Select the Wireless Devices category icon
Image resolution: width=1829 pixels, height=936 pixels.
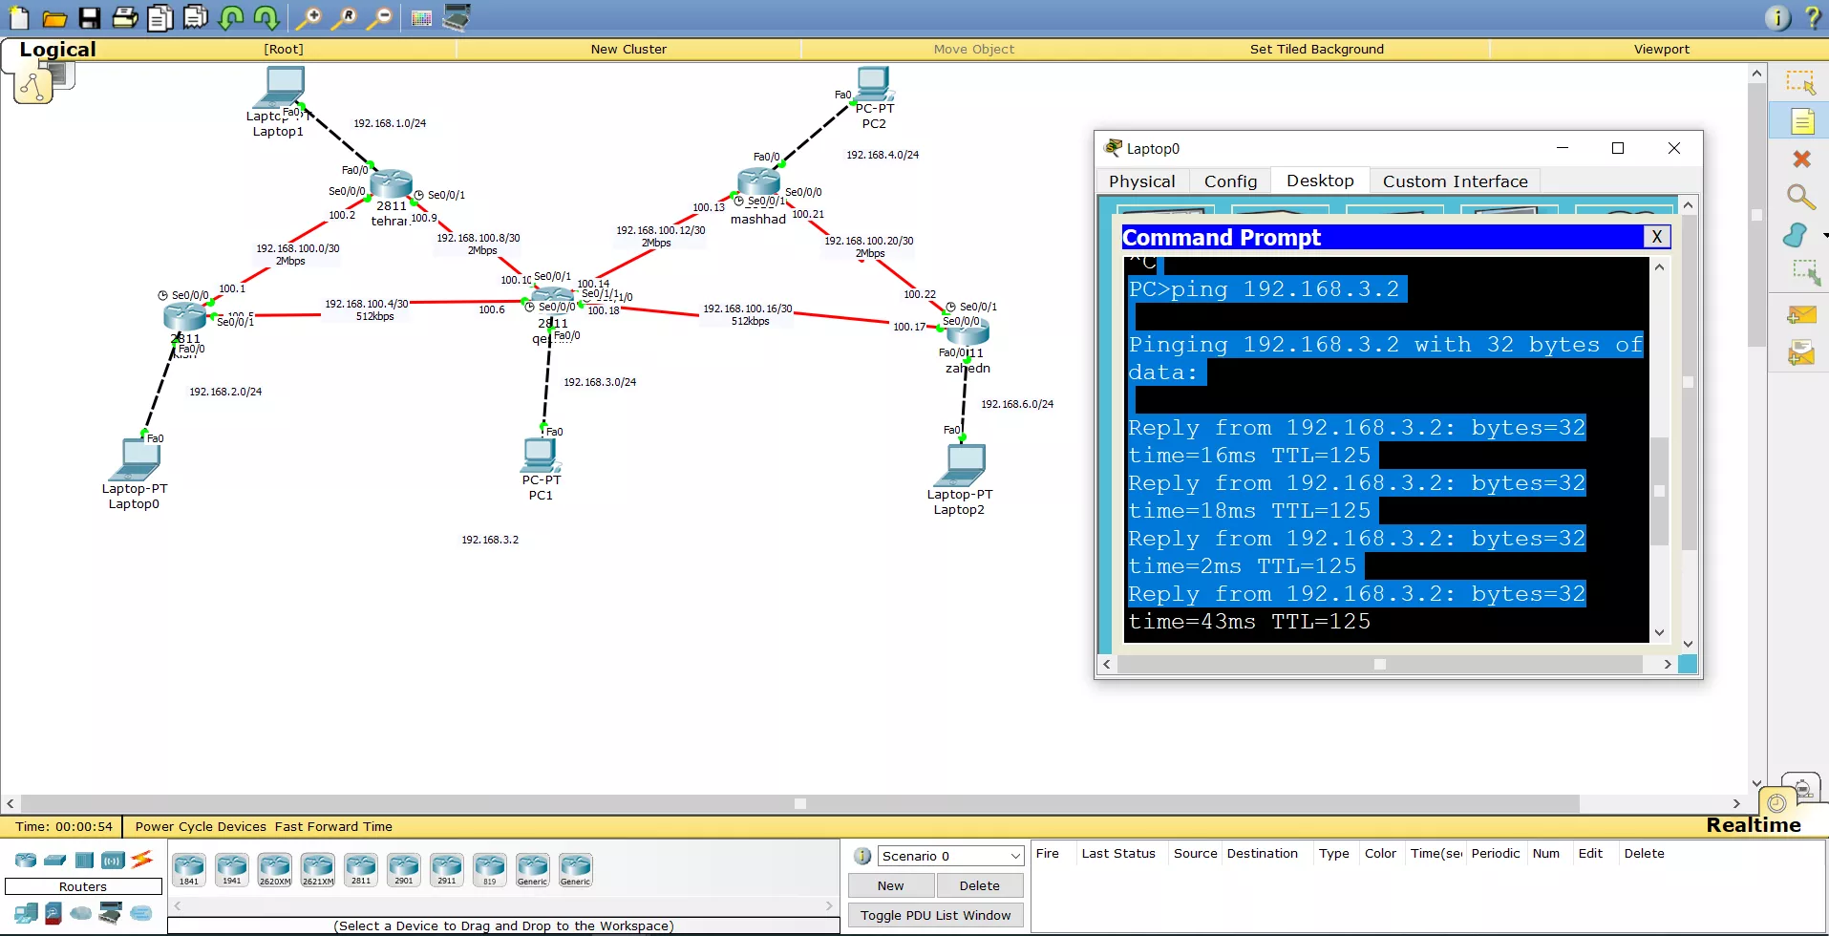(x=113, y=860)
